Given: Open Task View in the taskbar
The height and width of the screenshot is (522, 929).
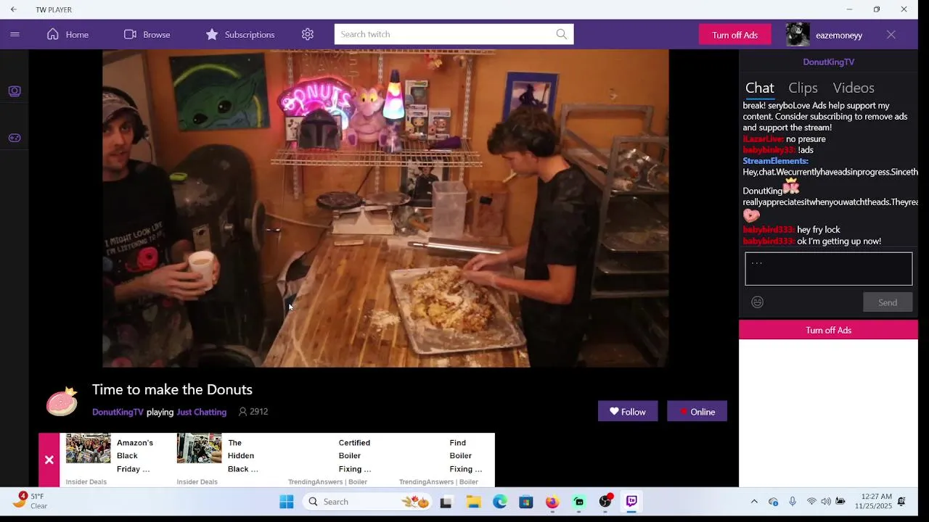Looking at the screenshot, I should pyautogui.click(x=446, y=502).
